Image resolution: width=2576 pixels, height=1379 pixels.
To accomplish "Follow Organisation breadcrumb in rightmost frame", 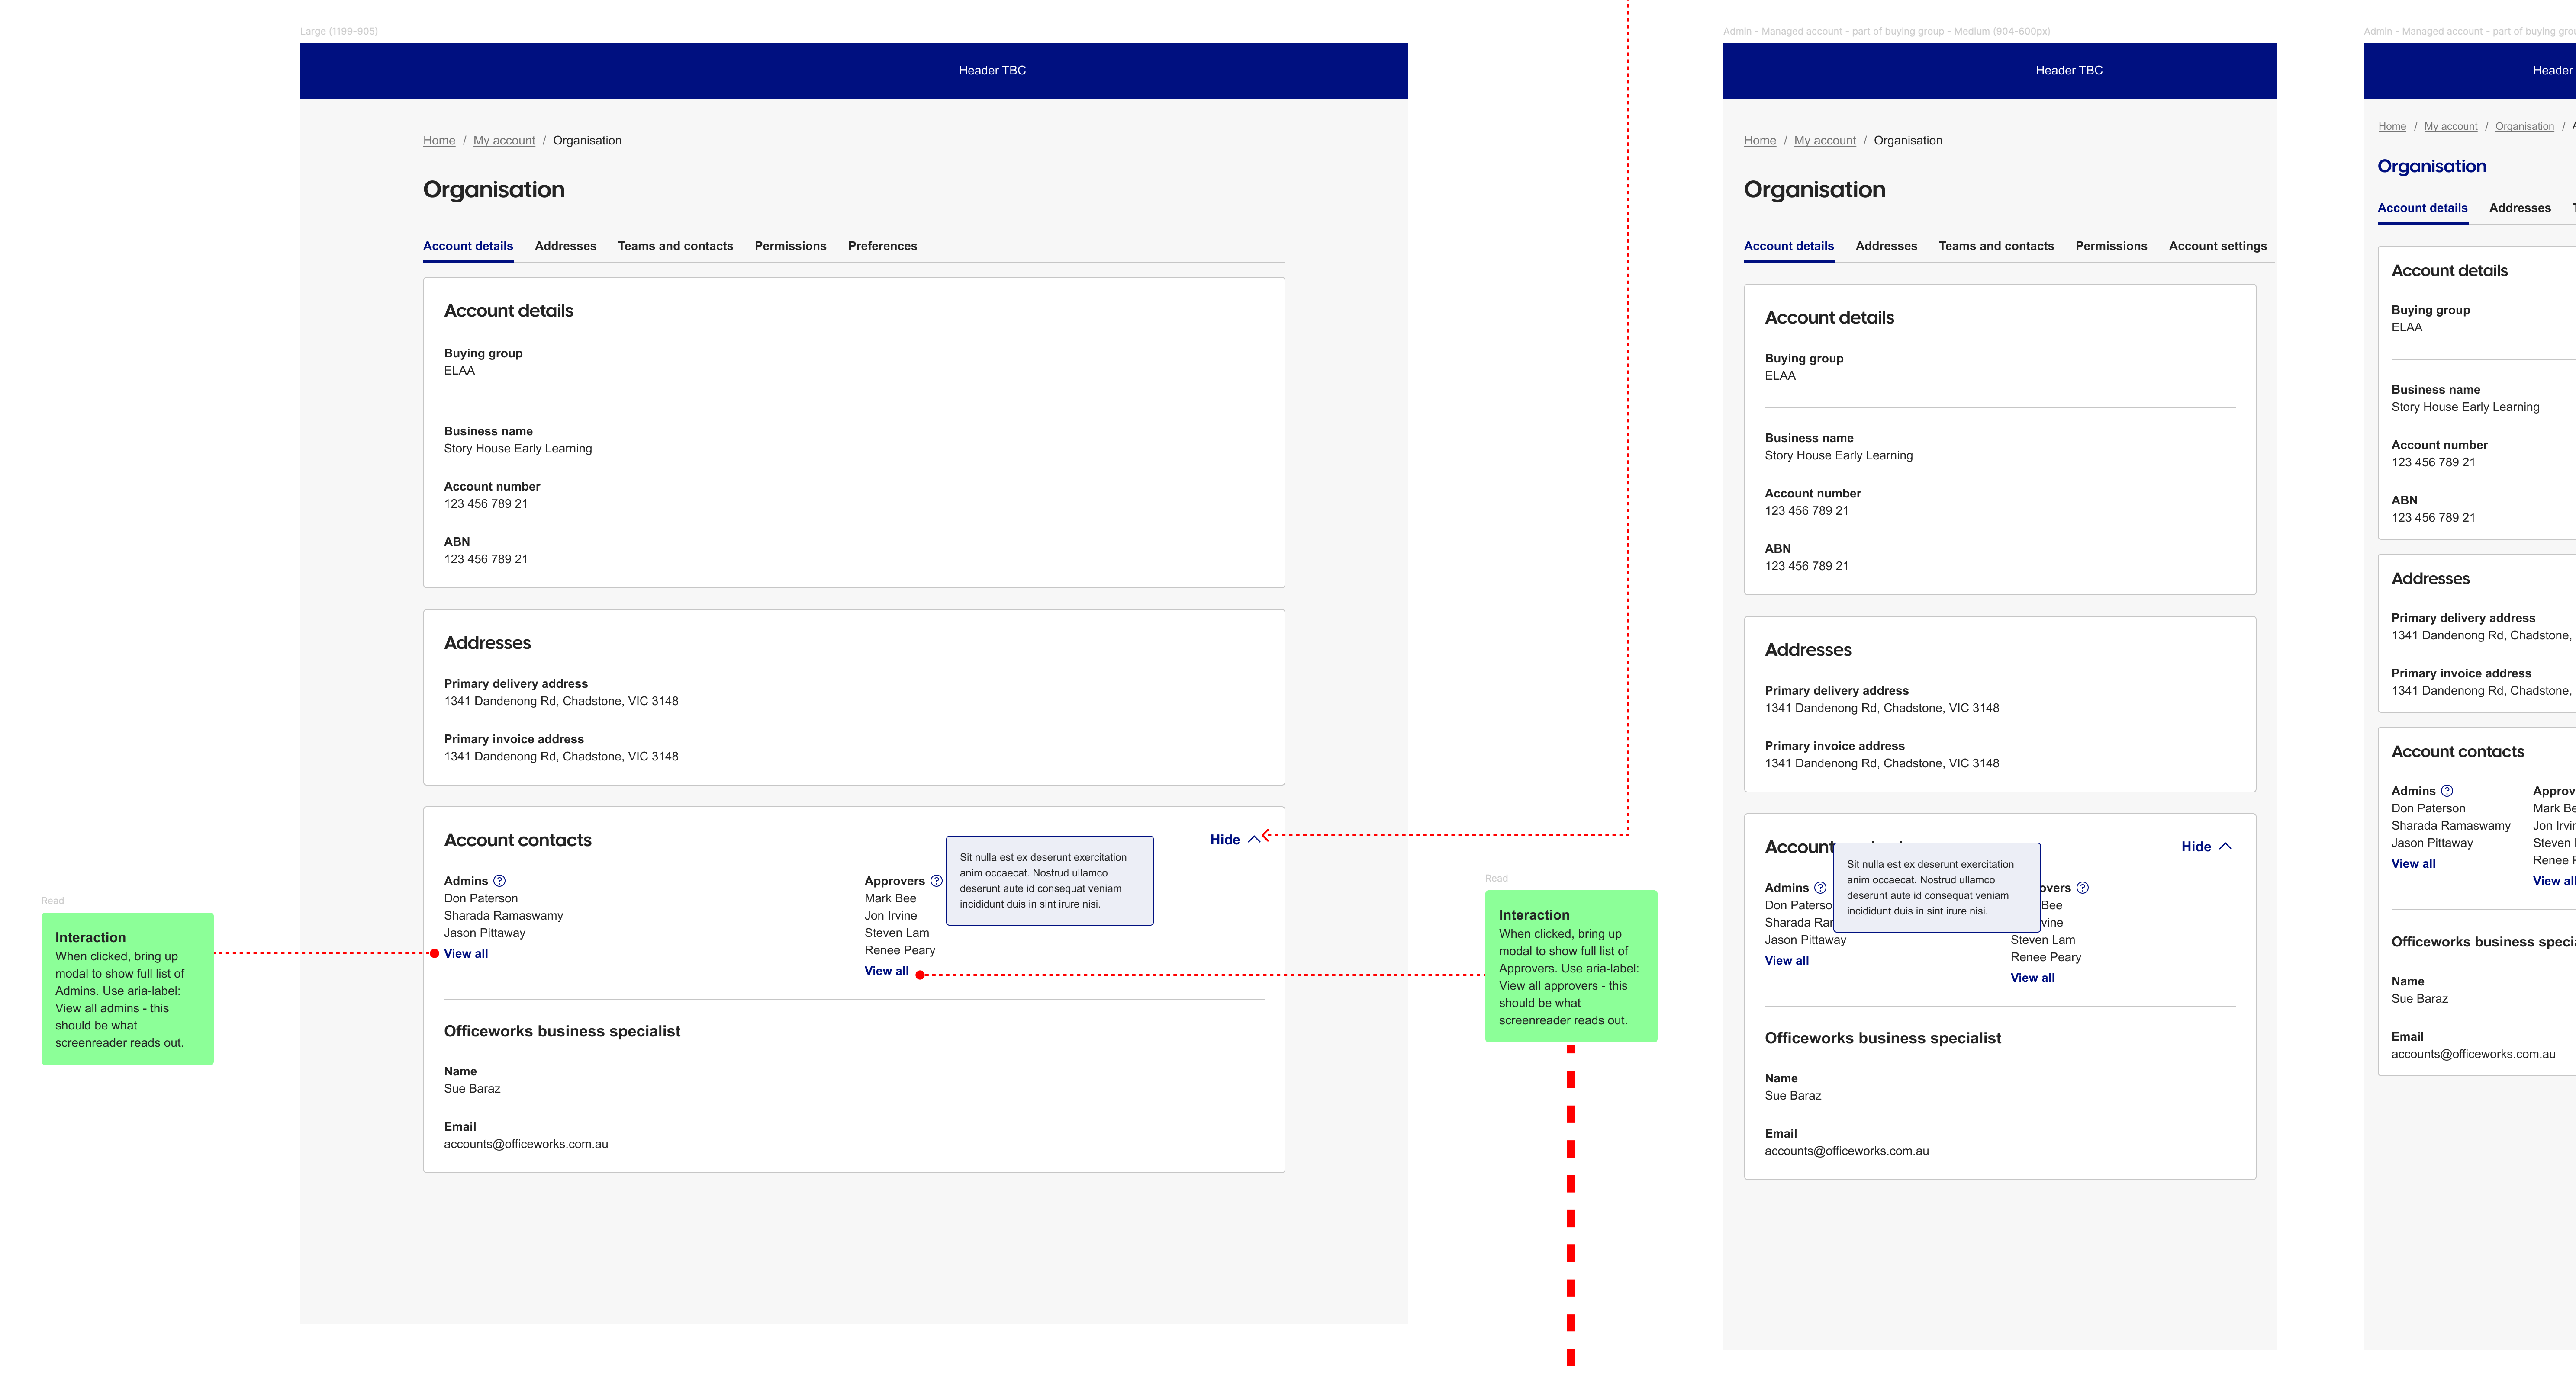I will click(2524, 127).
